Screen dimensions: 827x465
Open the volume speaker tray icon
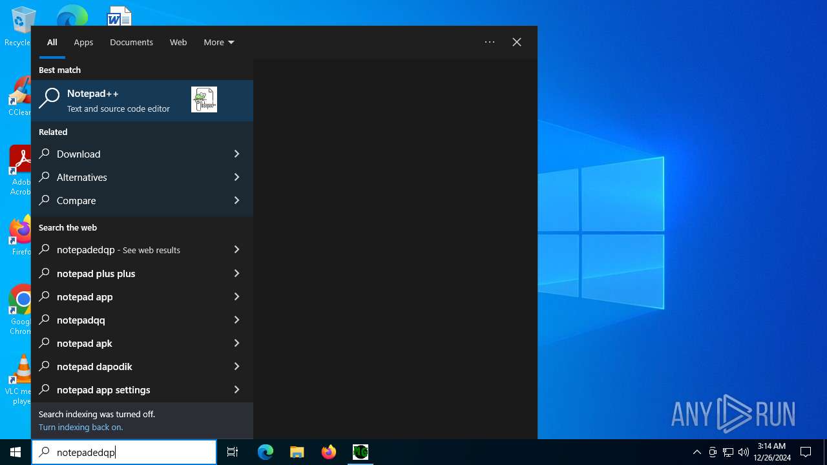744,452
